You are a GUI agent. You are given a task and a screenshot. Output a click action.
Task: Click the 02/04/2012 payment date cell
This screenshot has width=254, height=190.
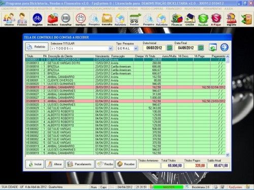click(218, 87)
